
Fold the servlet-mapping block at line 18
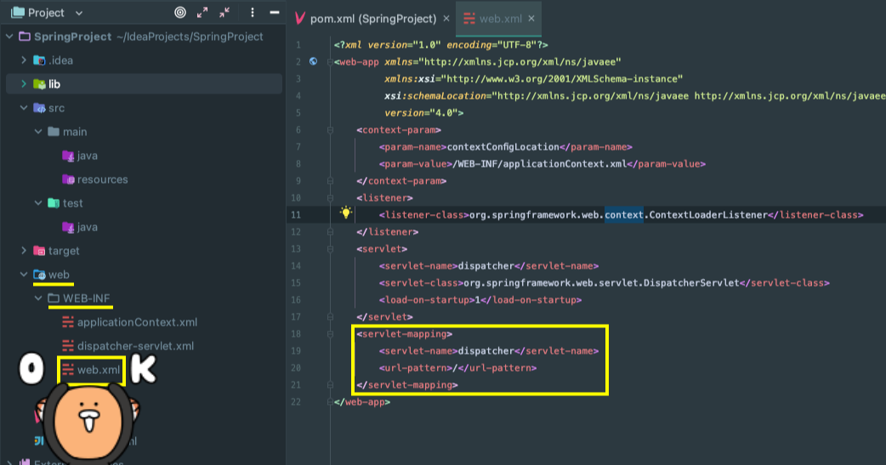click(x=330, y=334)
